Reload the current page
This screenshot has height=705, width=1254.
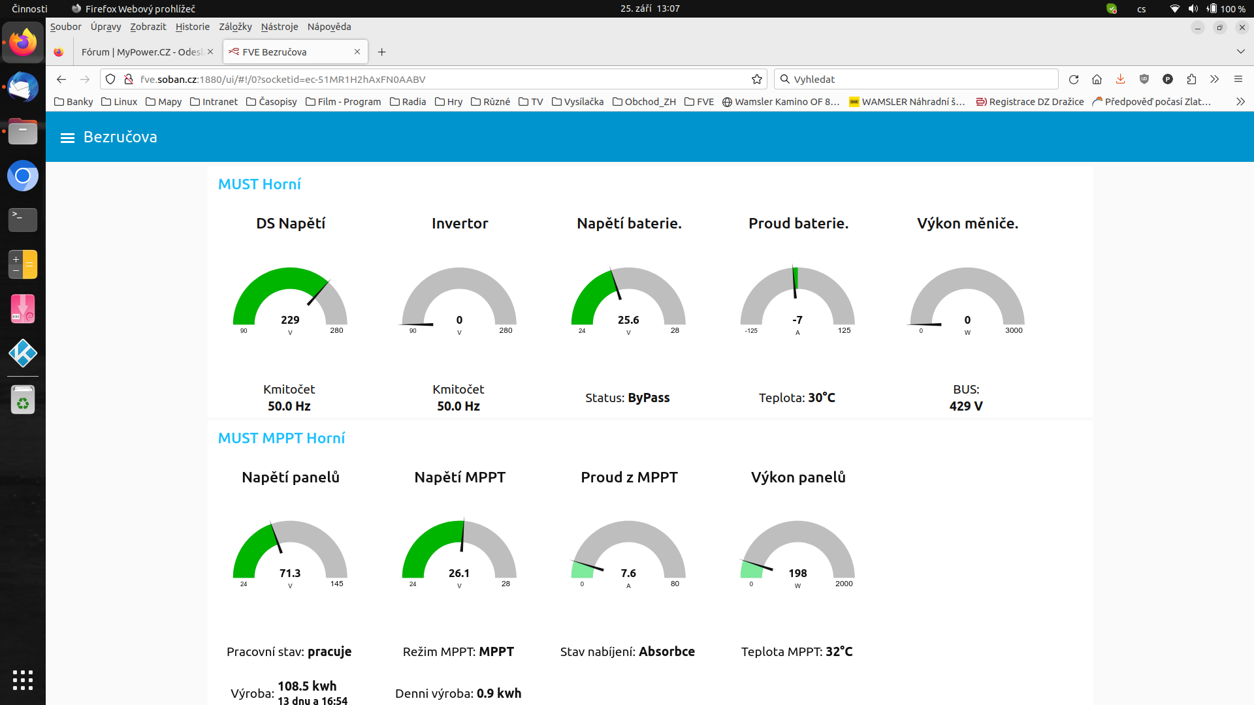coord(1073,80)
